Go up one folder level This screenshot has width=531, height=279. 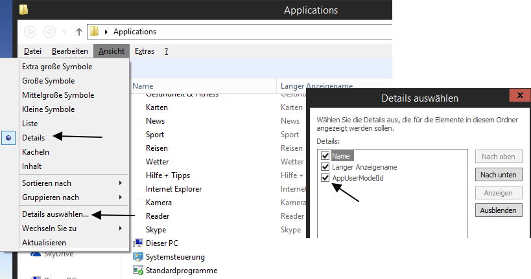[79, 32]
